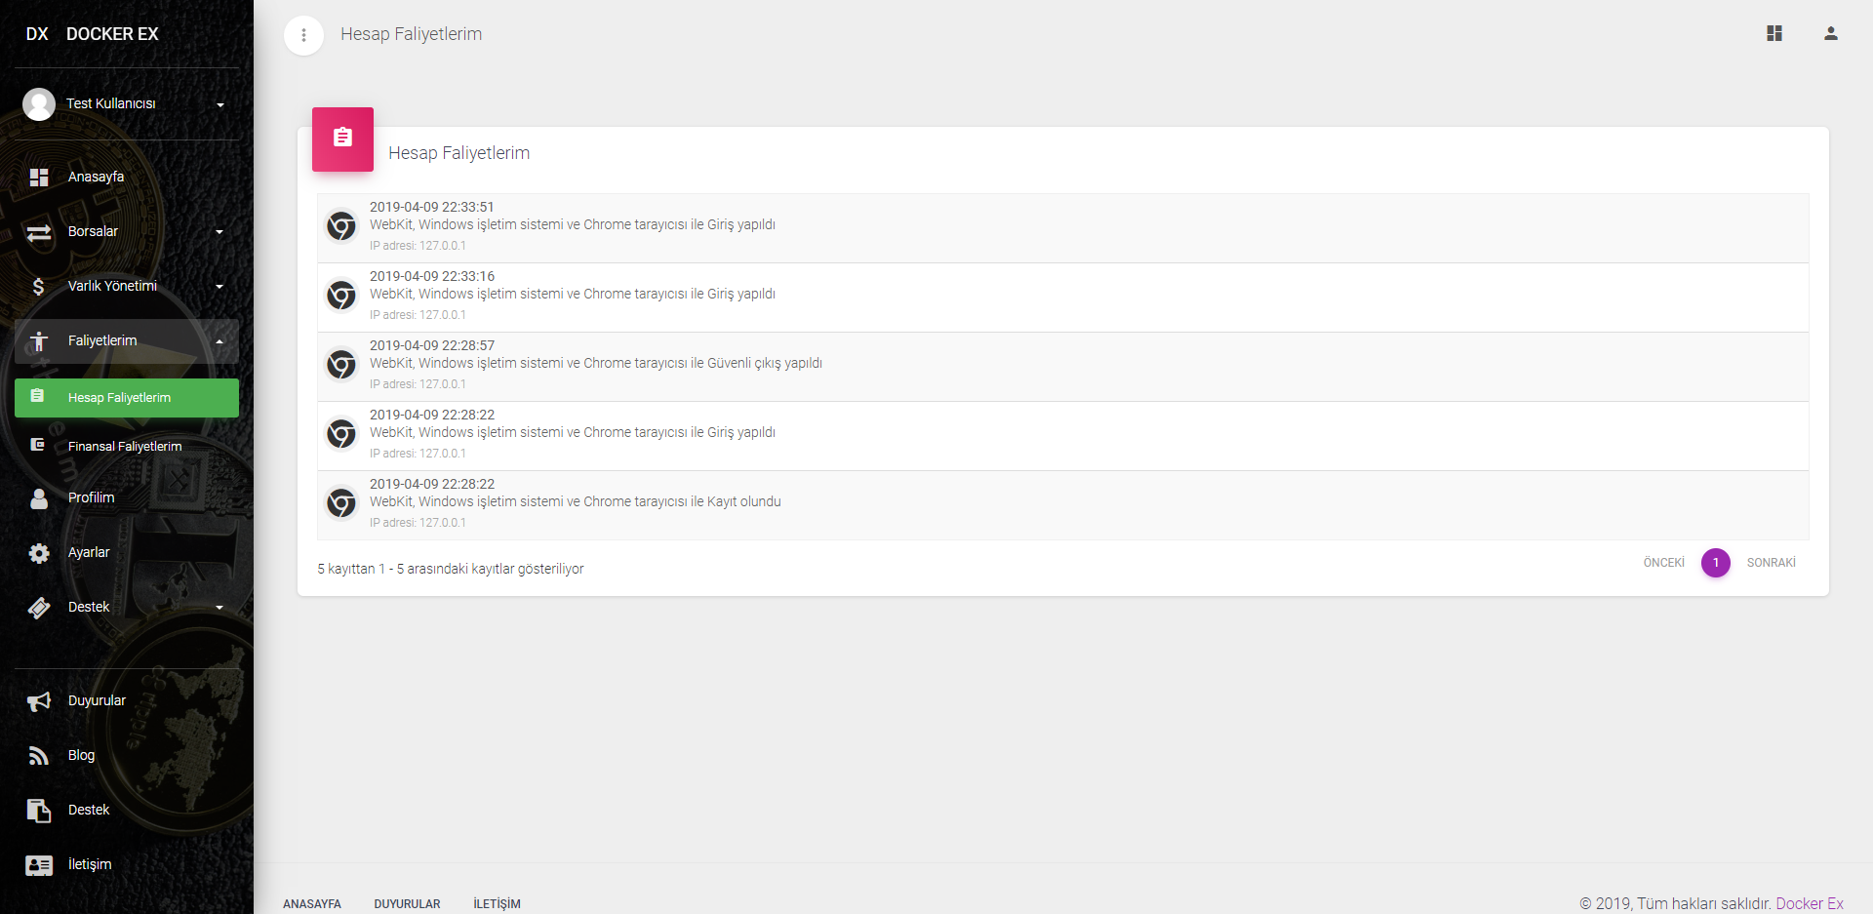This screenshot has width=1873, height=914.
Task: Open Finansal Faliyetlerim in sidebar
Action: click(127, 447)
